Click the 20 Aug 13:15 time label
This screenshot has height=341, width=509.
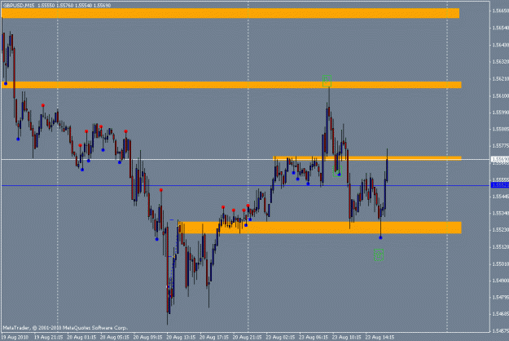(x=181, y=337)
